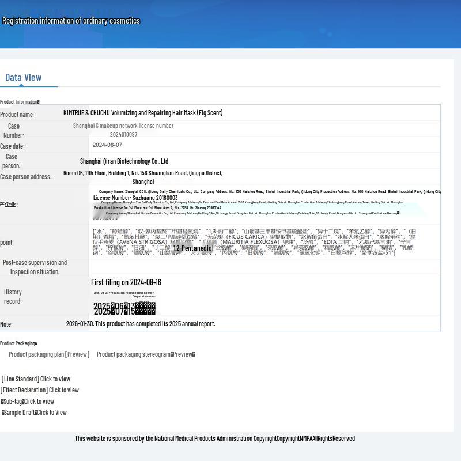Open Product packaging stereogram Preview link
Screen dimensions: 461x461
click(146, 354)
